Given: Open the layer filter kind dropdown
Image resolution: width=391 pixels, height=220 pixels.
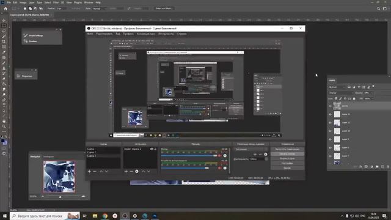Looking at the screenshot, I should pyautogui.click(x=337, y=87).
